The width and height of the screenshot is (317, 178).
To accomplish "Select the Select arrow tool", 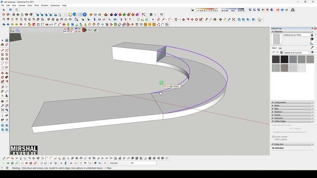I will [2, 41].
